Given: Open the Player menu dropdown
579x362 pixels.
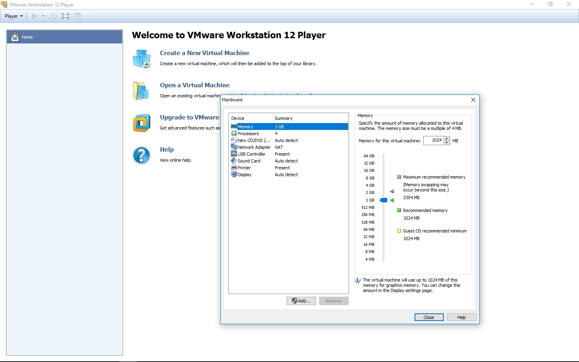Looking at the screenshot, I should 14,16.
